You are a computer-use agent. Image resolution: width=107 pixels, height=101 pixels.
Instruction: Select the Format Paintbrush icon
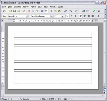coord(66,11)
